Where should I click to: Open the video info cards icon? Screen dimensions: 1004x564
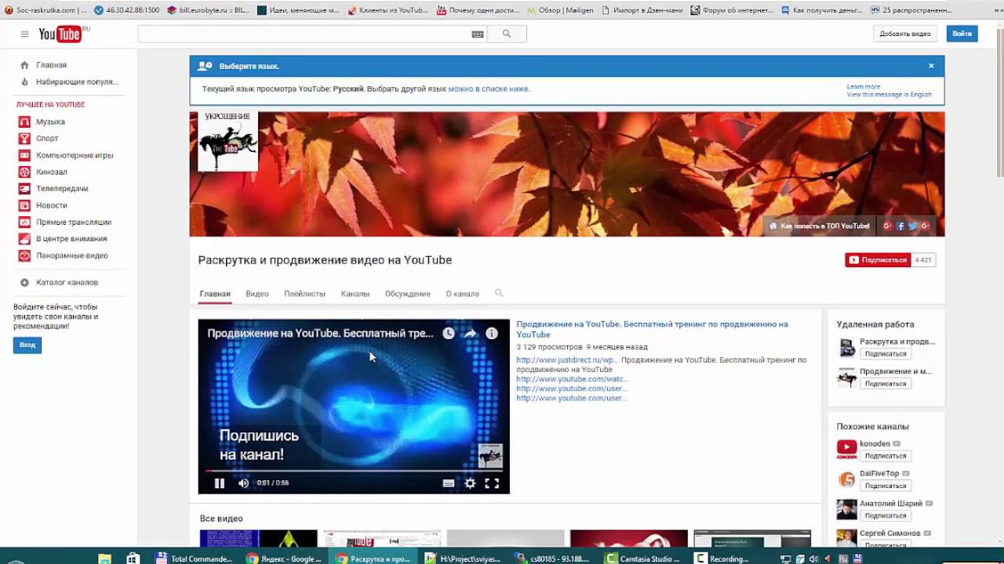click(x=492, y=333)
